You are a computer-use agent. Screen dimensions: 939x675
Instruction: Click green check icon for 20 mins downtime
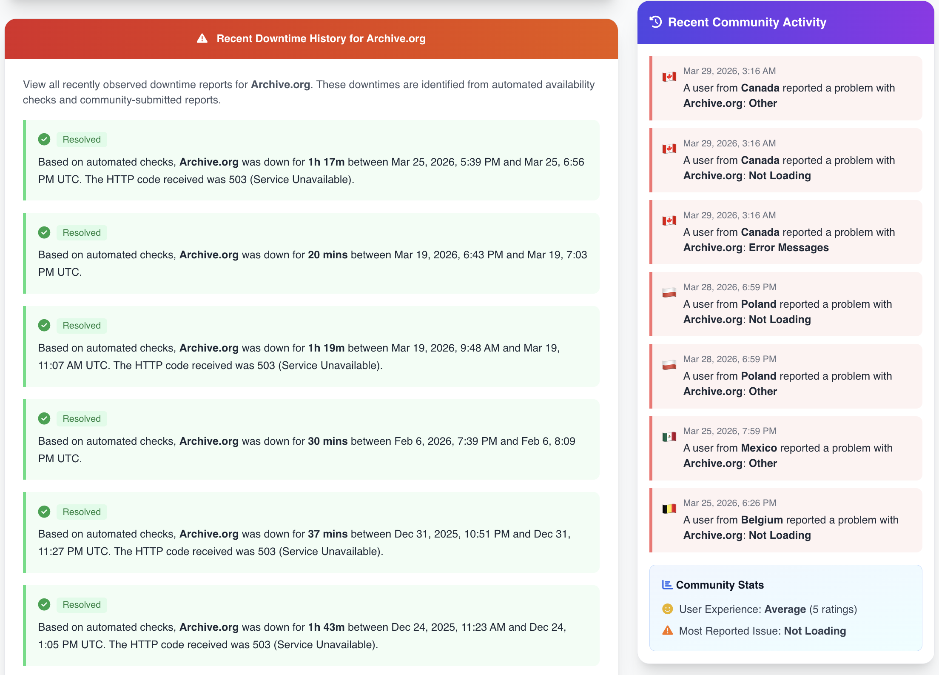click(x=44, y=232)
